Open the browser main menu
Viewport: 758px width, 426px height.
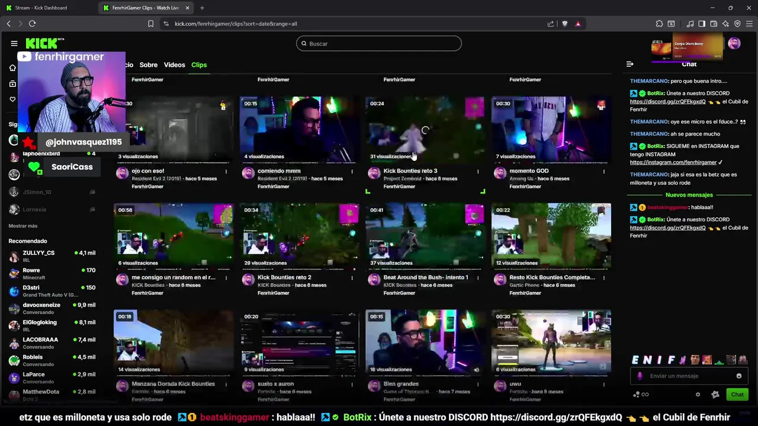coord(749,24)
